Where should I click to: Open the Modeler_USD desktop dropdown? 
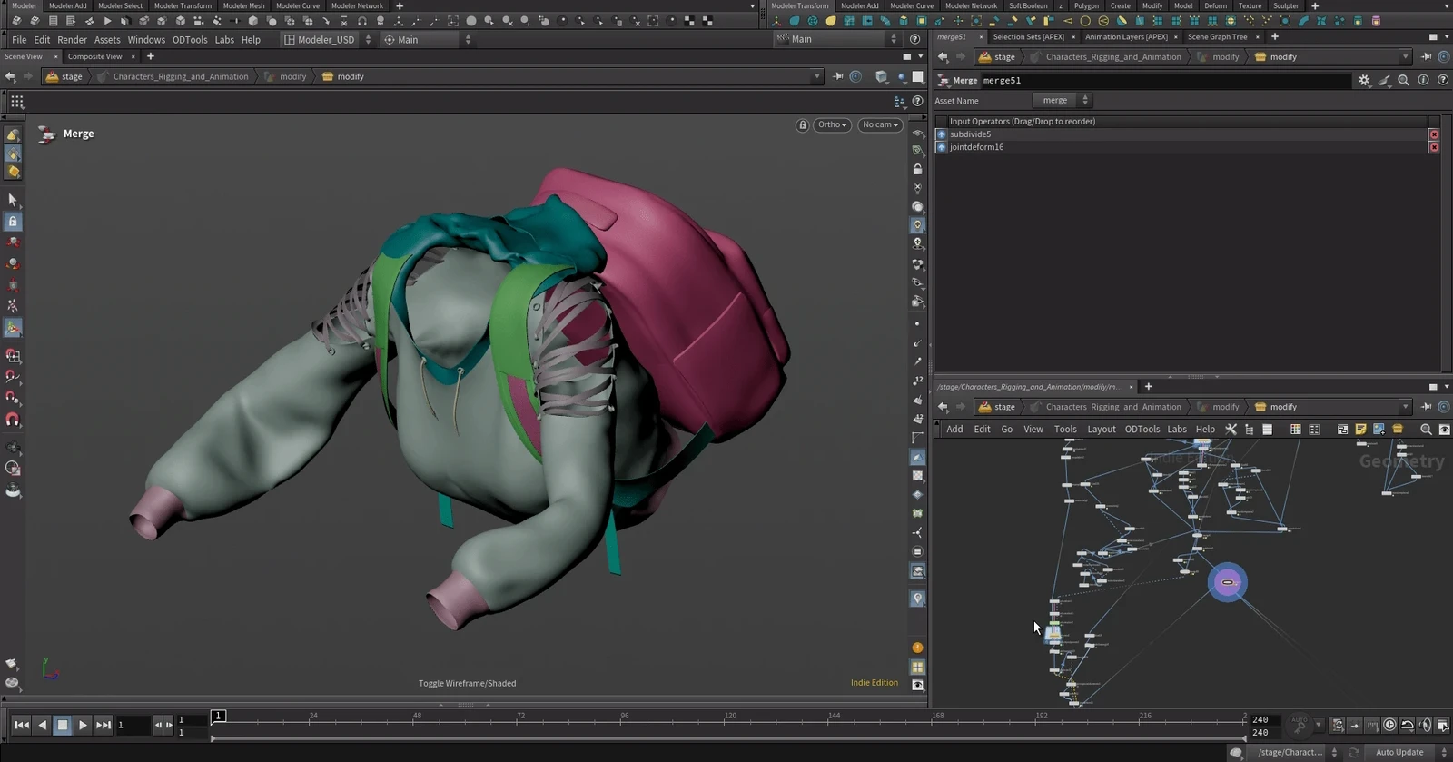click(326, 40)
